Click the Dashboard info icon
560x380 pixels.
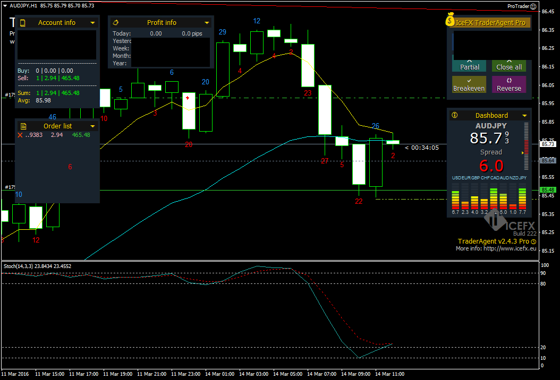pyautogui.click(x=455, y=115)
